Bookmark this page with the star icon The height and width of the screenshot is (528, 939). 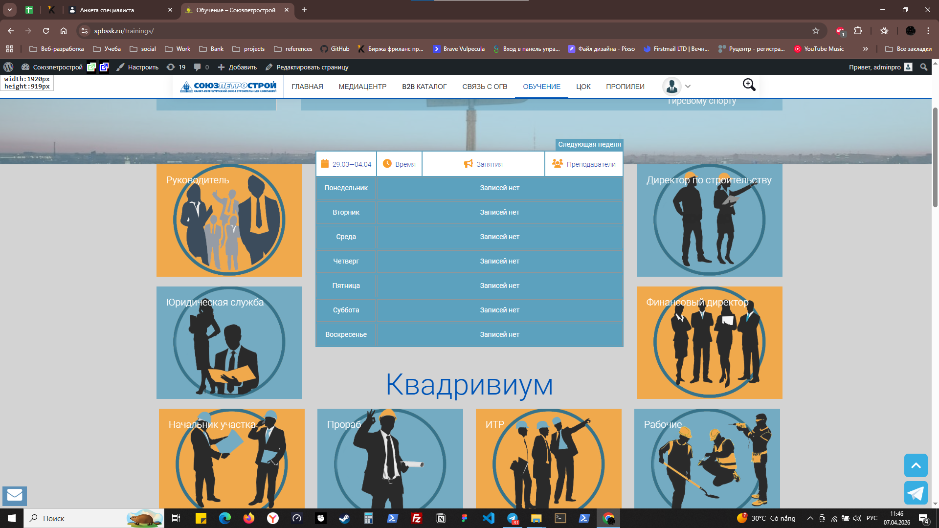pyautogui.click(x=815, y=31)
